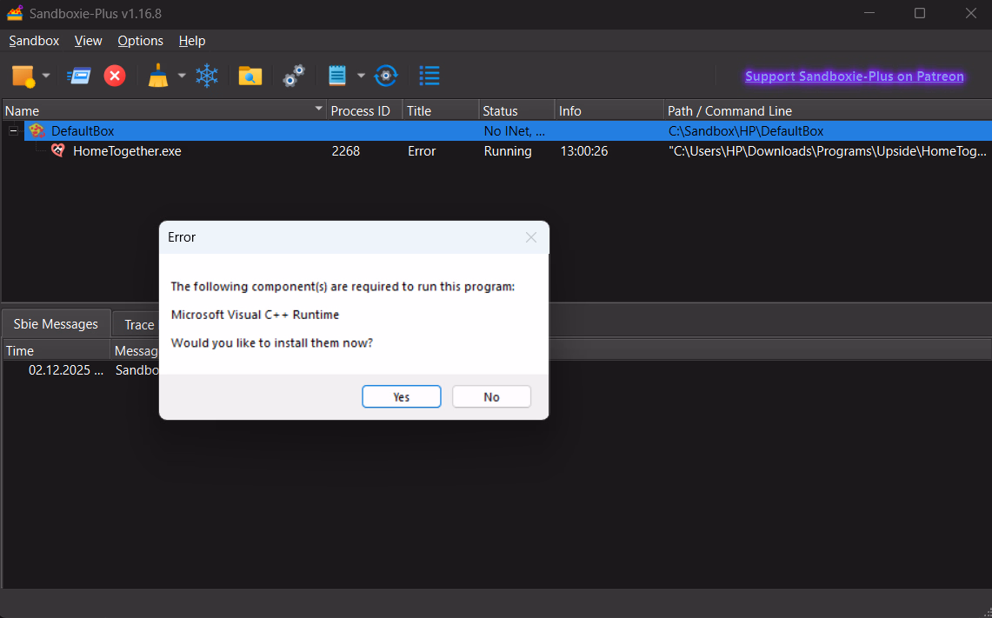
Task: Click Yes to install the runtime
Action: click(x=401, y=396)
